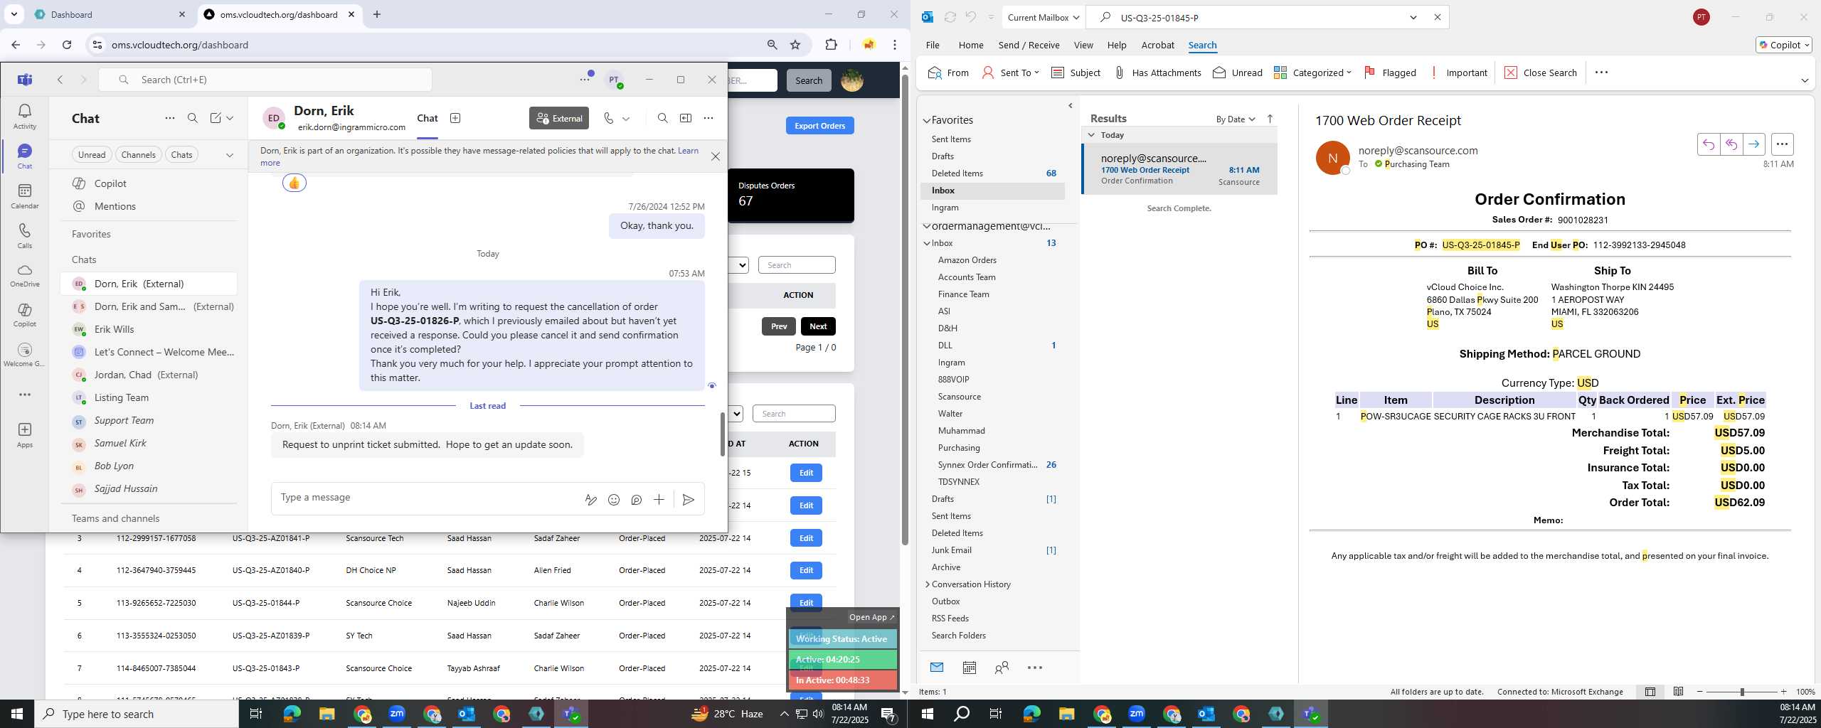The height and width of the screenshot is (728, 1821).
Task: Toggle Unread filter in Outlook search
Action: click(x=1238, y=73)
